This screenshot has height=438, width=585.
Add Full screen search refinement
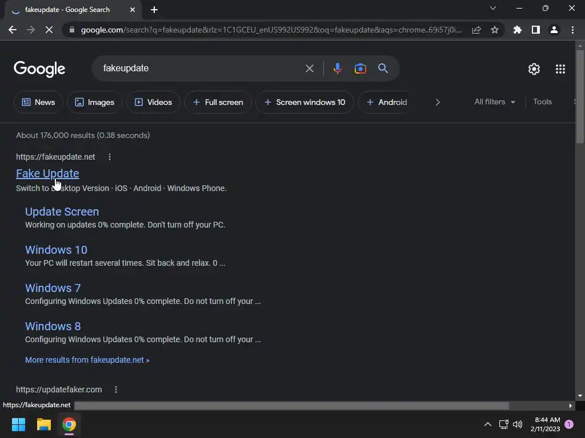(x=218, y=102)
